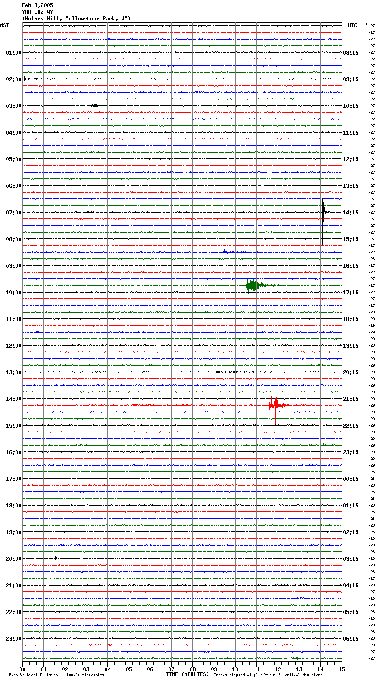Click the "19:15" UTC time label

[x=351, y=346]
